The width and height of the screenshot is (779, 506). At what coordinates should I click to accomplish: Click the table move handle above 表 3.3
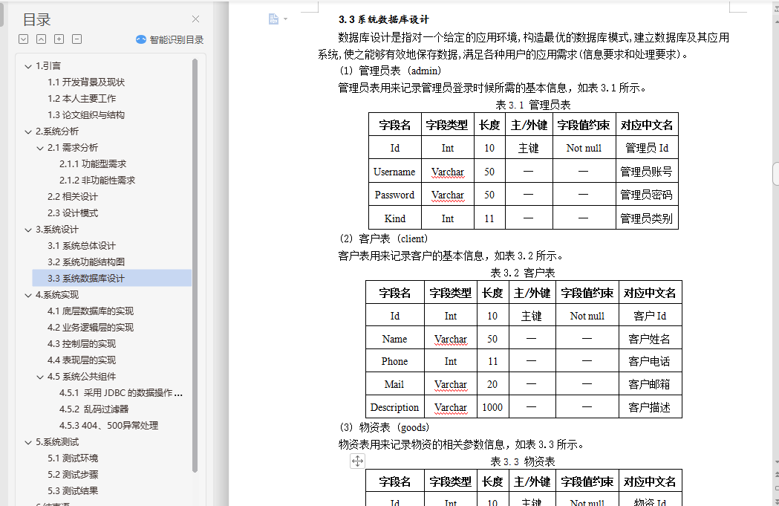coord(357,461)
